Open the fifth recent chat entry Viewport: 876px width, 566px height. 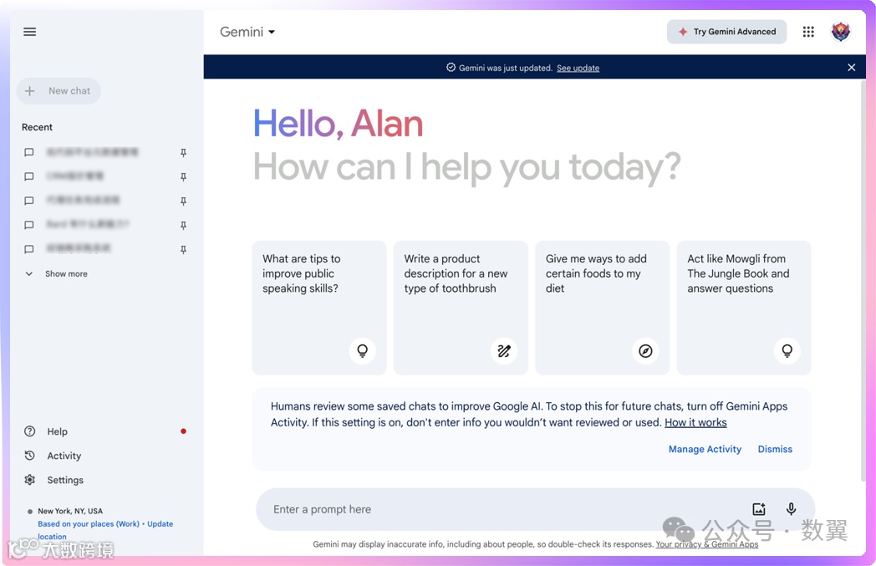(79, 248)
